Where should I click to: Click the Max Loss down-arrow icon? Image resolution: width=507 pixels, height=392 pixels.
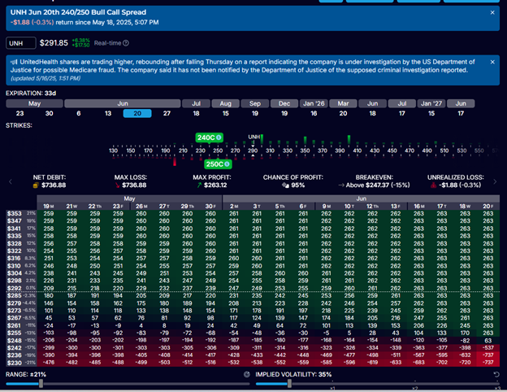[x=117, y=185]
